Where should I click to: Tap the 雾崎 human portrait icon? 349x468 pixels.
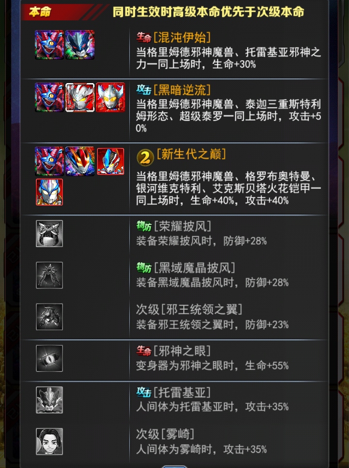pyautogui.click(x=49, y=441)
